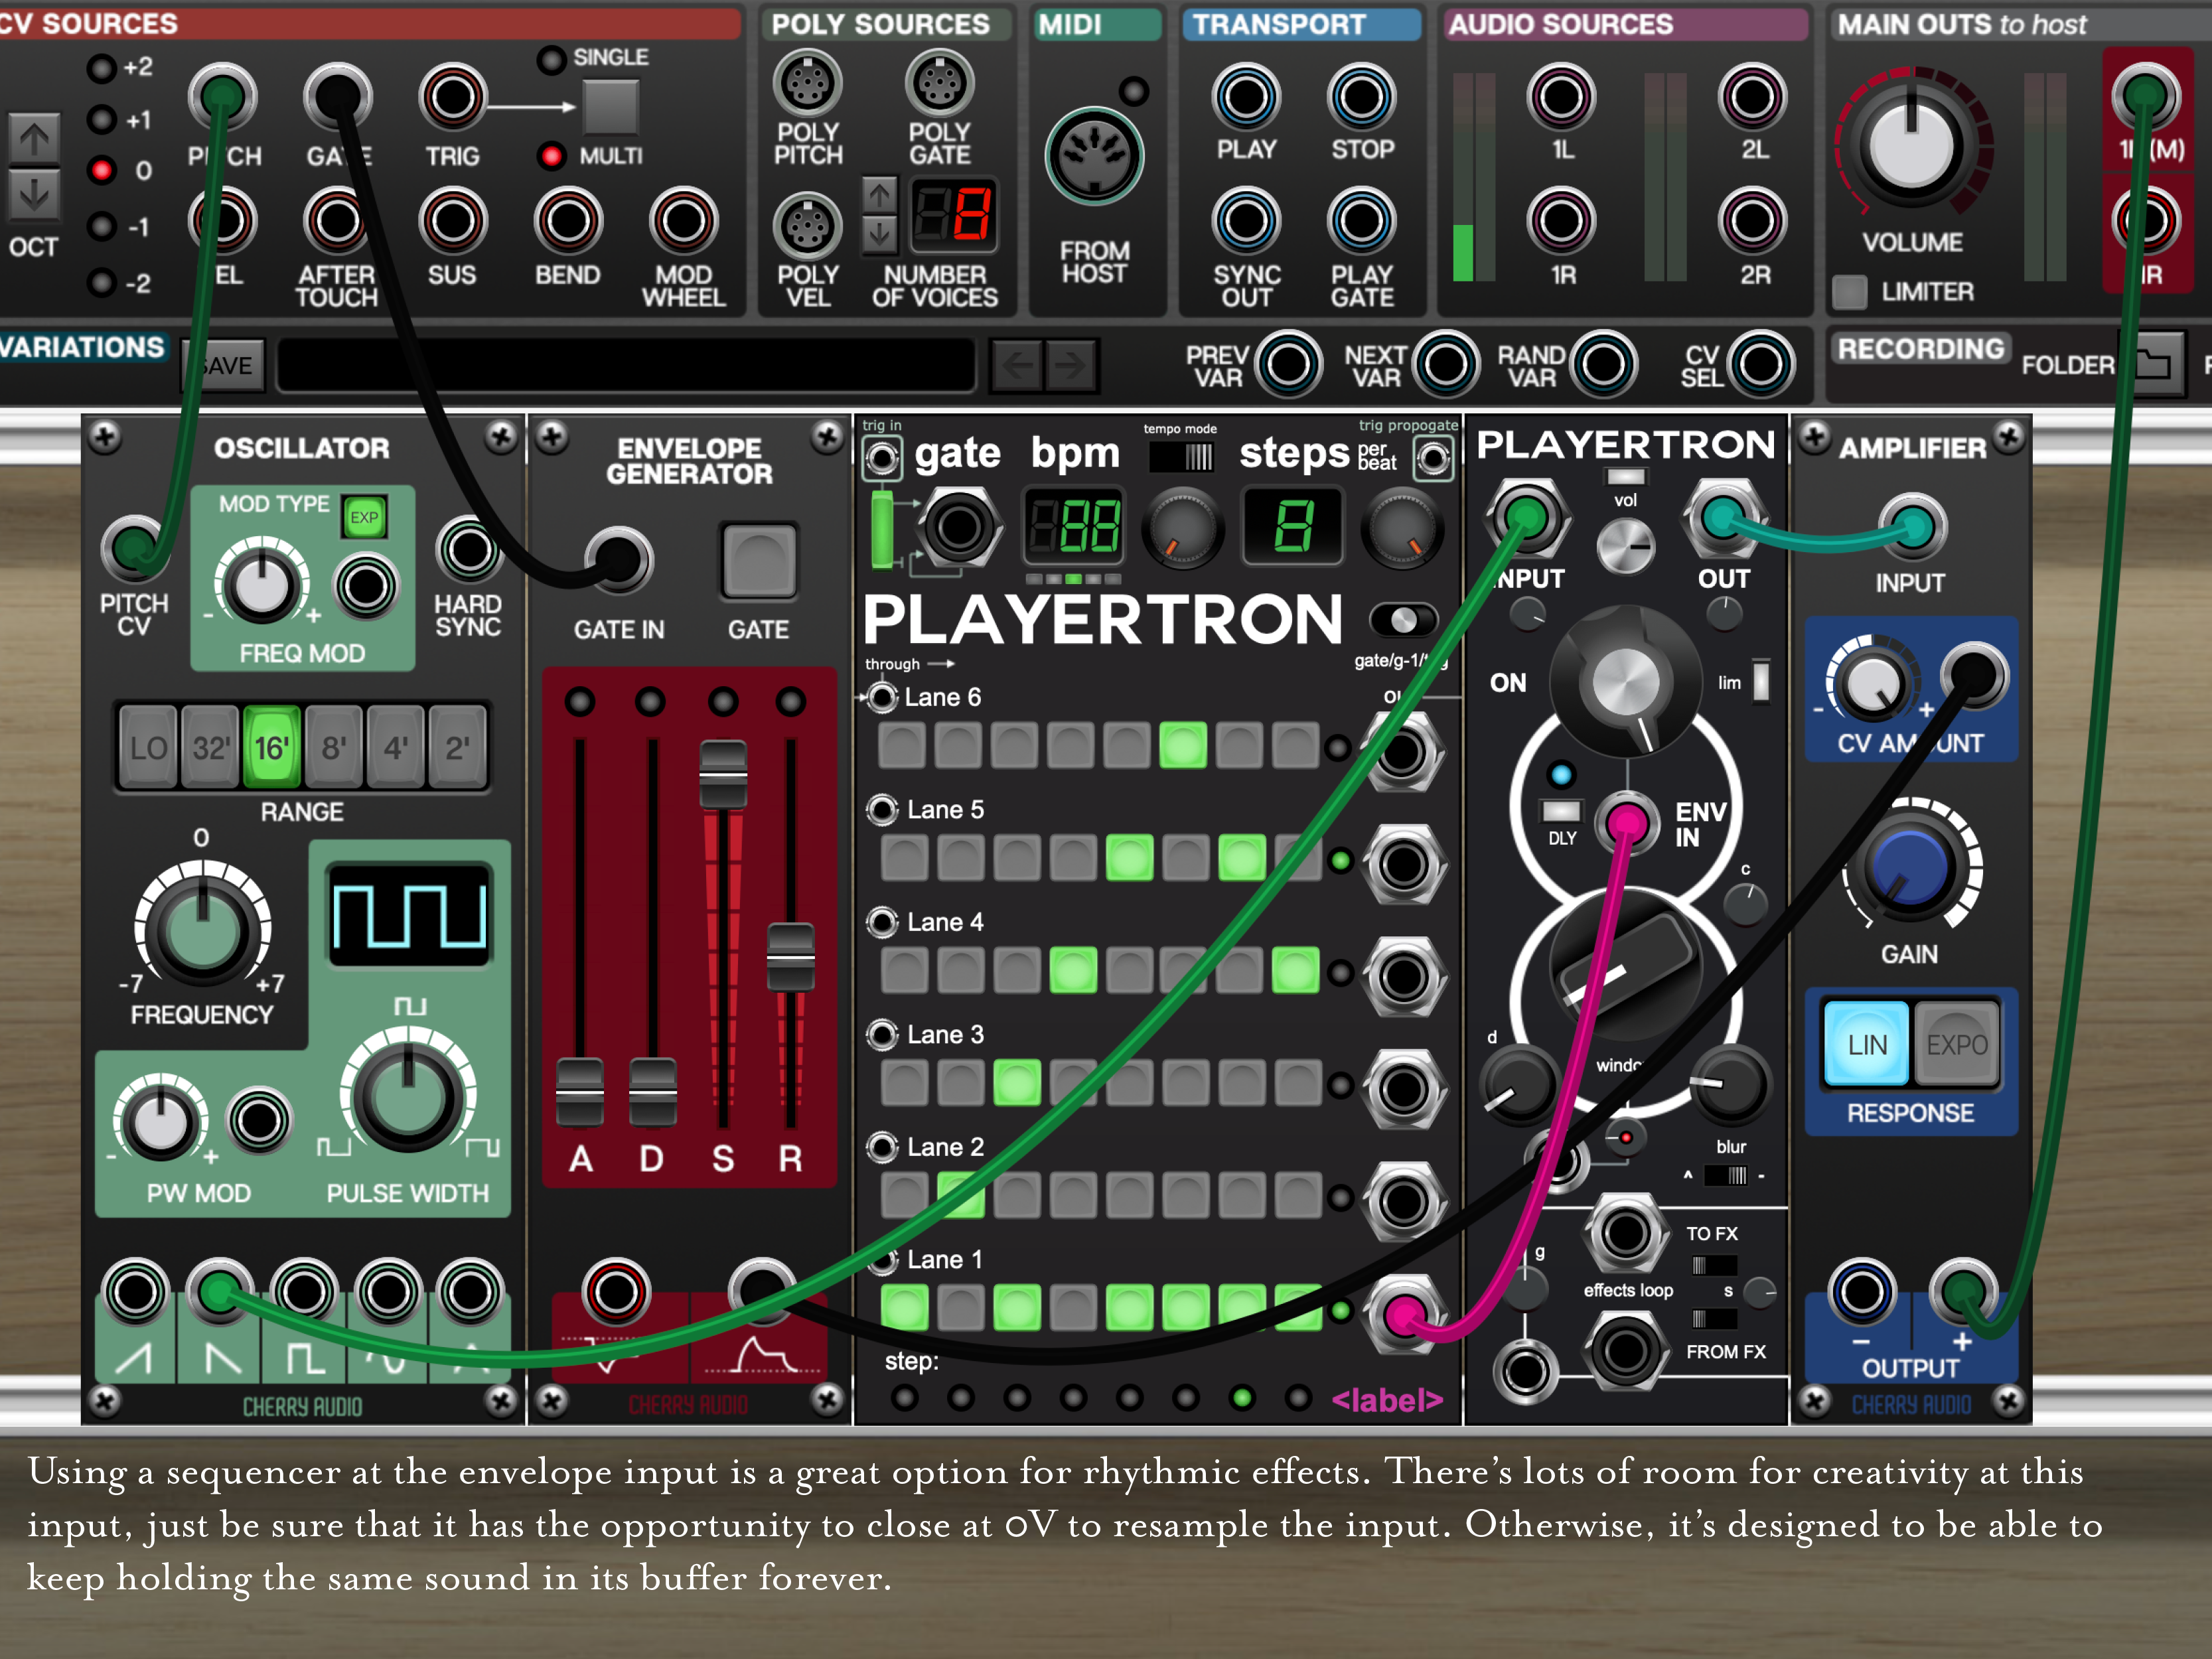Click the next variation arrow button

point(1070,365)
